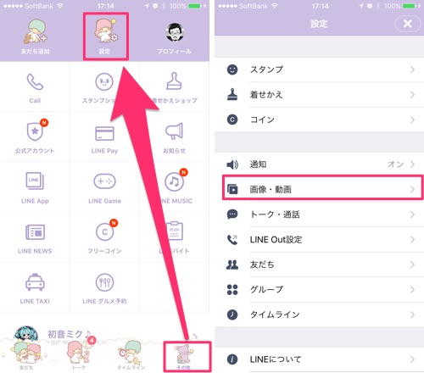Image resolution: width=424 pixels, height=373 pixels.
Task: Tap the プロフィール profile button
Action: point(175,37)
